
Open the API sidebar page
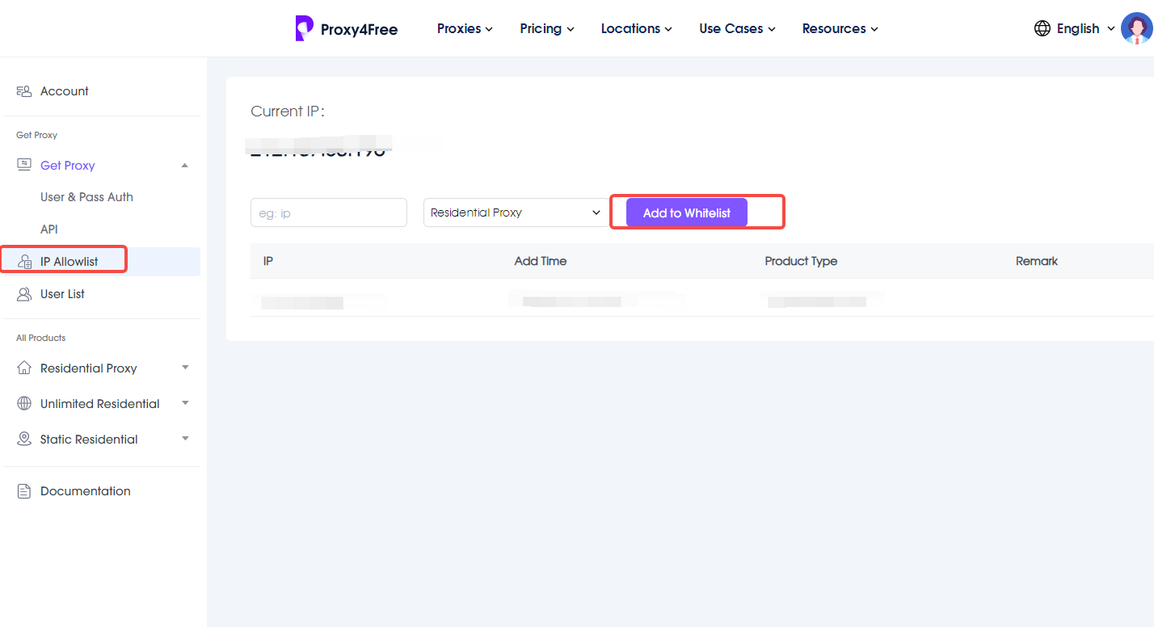tap(49, 229)
